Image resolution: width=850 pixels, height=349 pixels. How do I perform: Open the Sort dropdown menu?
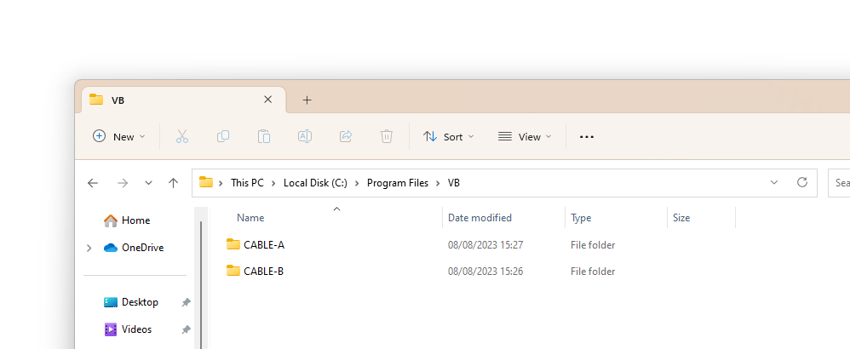[448, 136]
